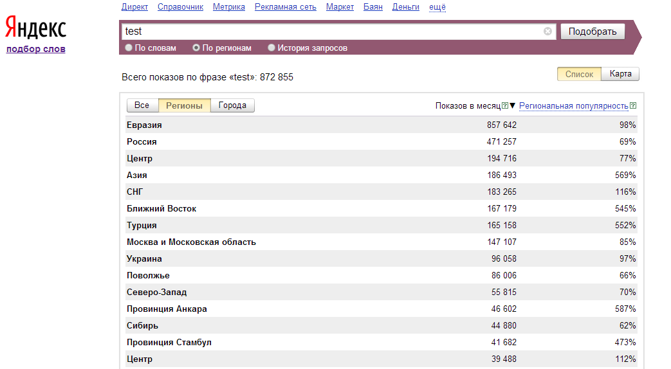This screenshot has height=369, width=671.
Task: Switch to the Города tab
Action: (x=232, y=105)
